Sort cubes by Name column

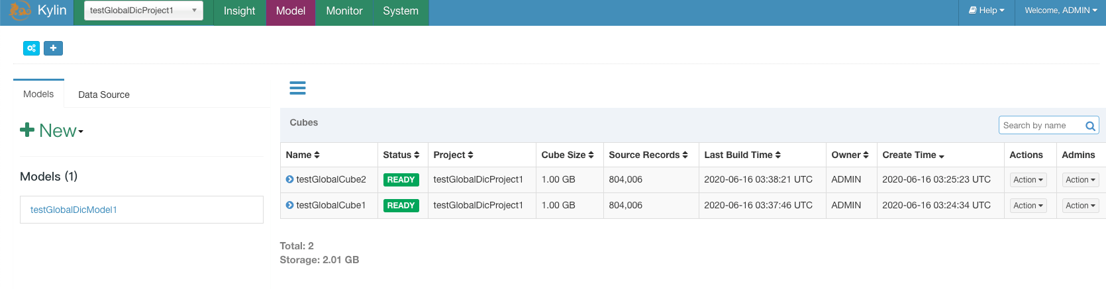click(x=303, y=155)
